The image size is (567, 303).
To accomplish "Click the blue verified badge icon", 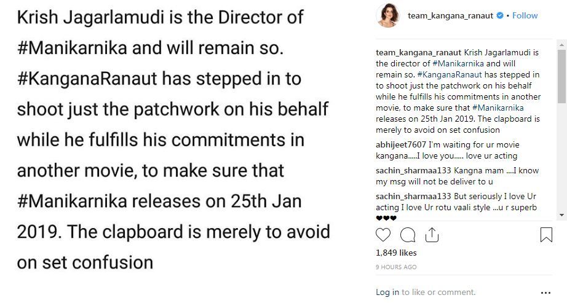I will [500, 15].
